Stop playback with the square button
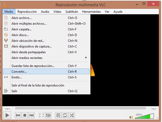 point(25,115)
